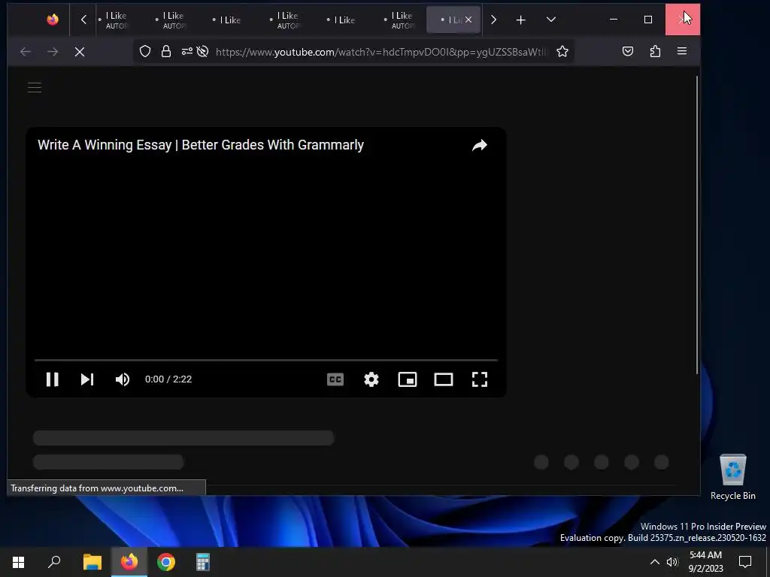Go back one page
Viewport: 770px width, 577px height.
click(x=26, y=52)
